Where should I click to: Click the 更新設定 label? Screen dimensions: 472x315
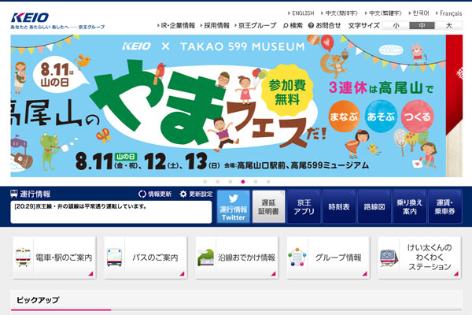[x=201, y=195]
